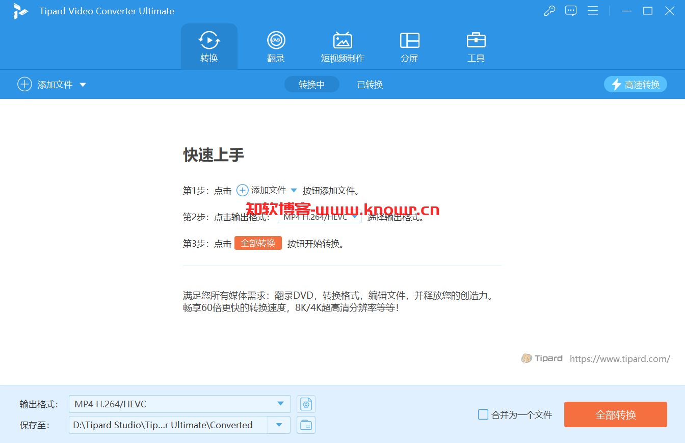
Task: Open the register key icon
Action: 549,11
